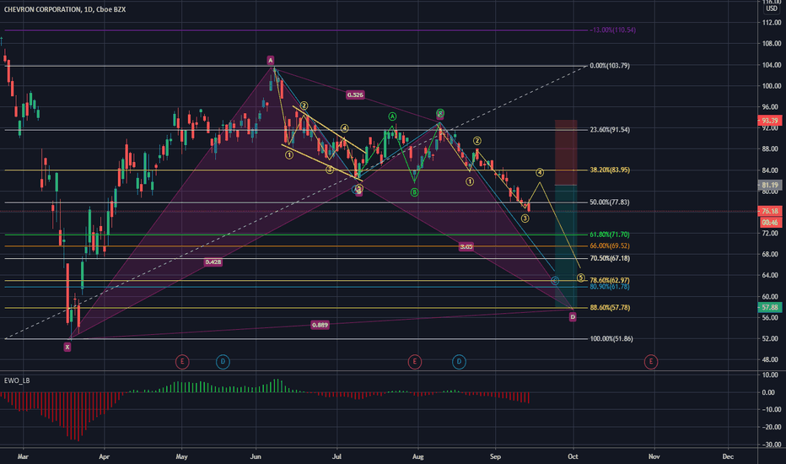
Task: Click the -13.00%(110.54) Fibonacci label
Action: click(612, 30)
